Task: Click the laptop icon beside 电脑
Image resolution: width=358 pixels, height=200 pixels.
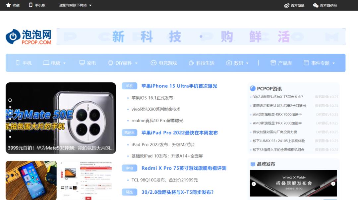Action: coord(46,63)
